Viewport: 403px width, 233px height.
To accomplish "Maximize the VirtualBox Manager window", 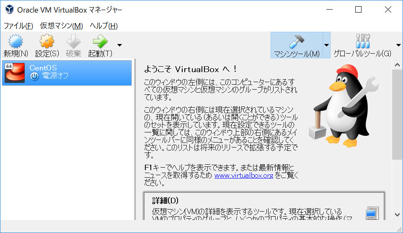I will (x=358, y=10).
